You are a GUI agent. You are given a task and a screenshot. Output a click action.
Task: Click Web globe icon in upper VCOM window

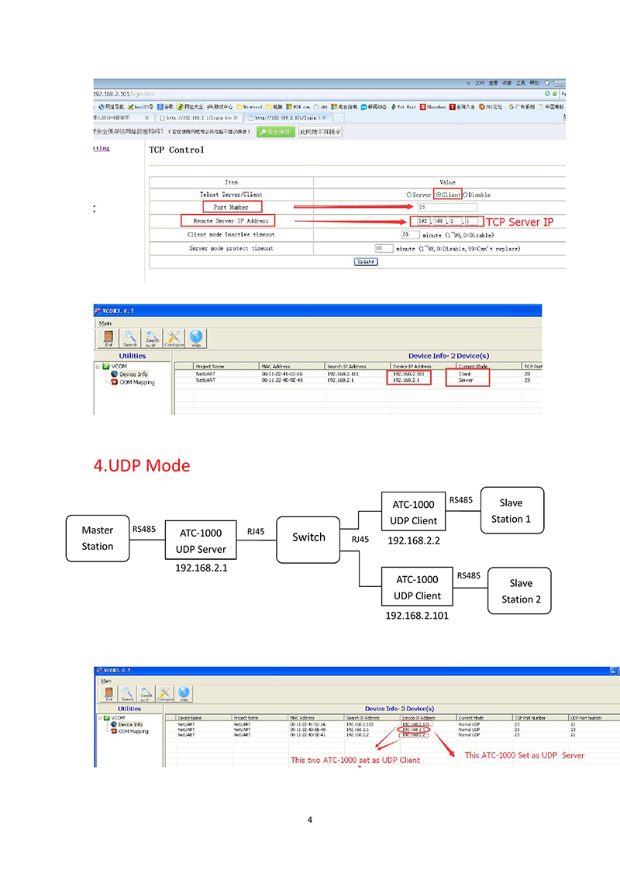tap(195, 338)
